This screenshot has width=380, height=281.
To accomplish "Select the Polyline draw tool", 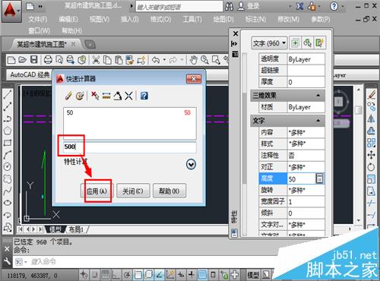I will (8, 118).
